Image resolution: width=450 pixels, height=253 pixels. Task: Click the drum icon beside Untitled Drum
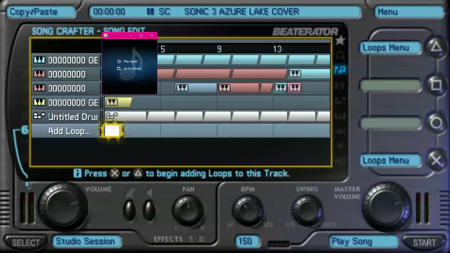[x=39, y=116]
